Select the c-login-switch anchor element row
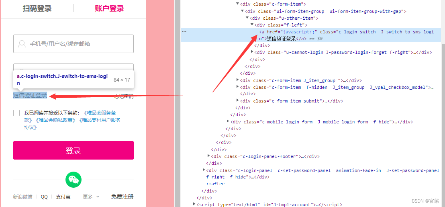This screenshot has width=445, height=207. (x=311, y=35)
